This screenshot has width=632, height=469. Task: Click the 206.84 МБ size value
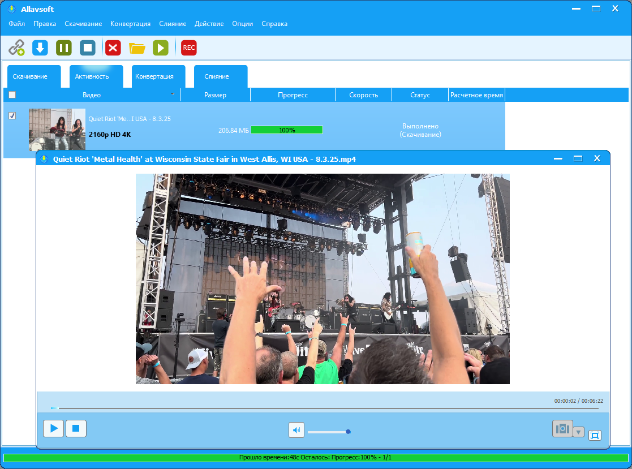233,131
